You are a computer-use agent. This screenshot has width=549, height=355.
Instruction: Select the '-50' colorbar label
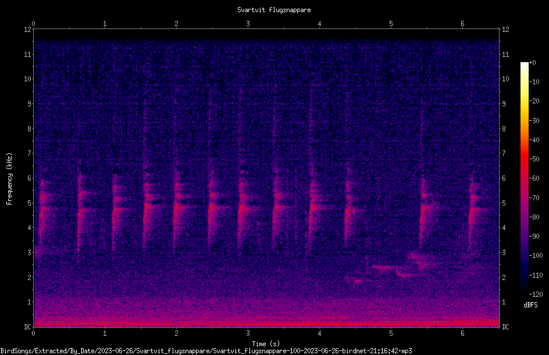[x=534, y=159]
